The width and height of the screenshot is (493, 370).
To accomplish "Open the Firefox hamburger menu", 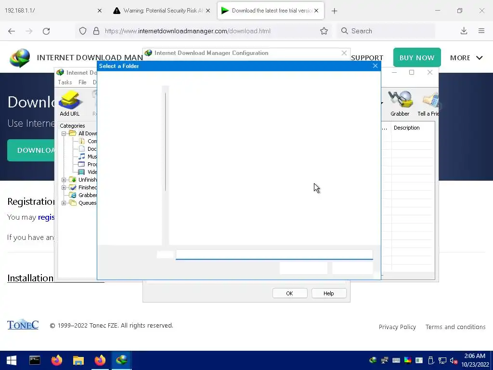I will (x=481, y=31).
